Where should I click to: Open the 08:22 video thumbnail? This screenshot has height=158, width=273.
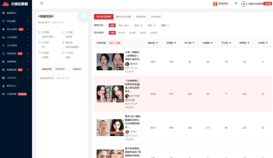point(110,62)
